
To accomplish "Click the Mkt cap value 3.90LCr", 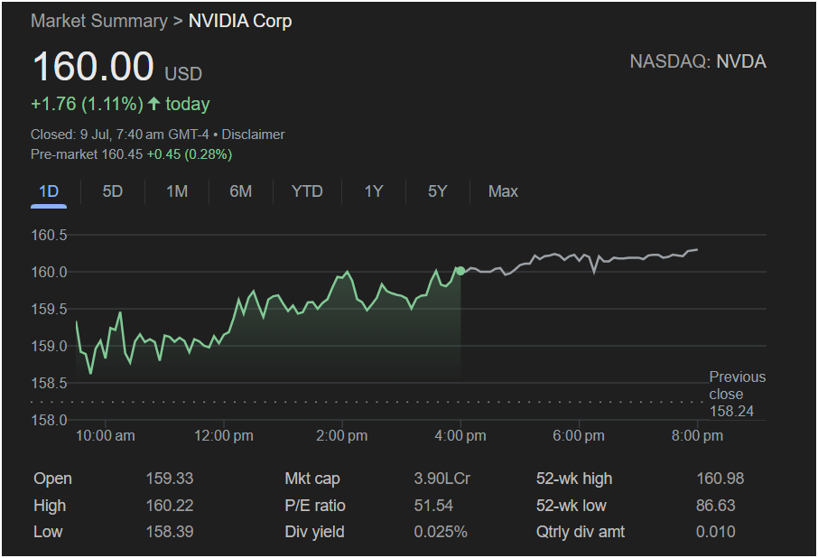I will [442, 479].
